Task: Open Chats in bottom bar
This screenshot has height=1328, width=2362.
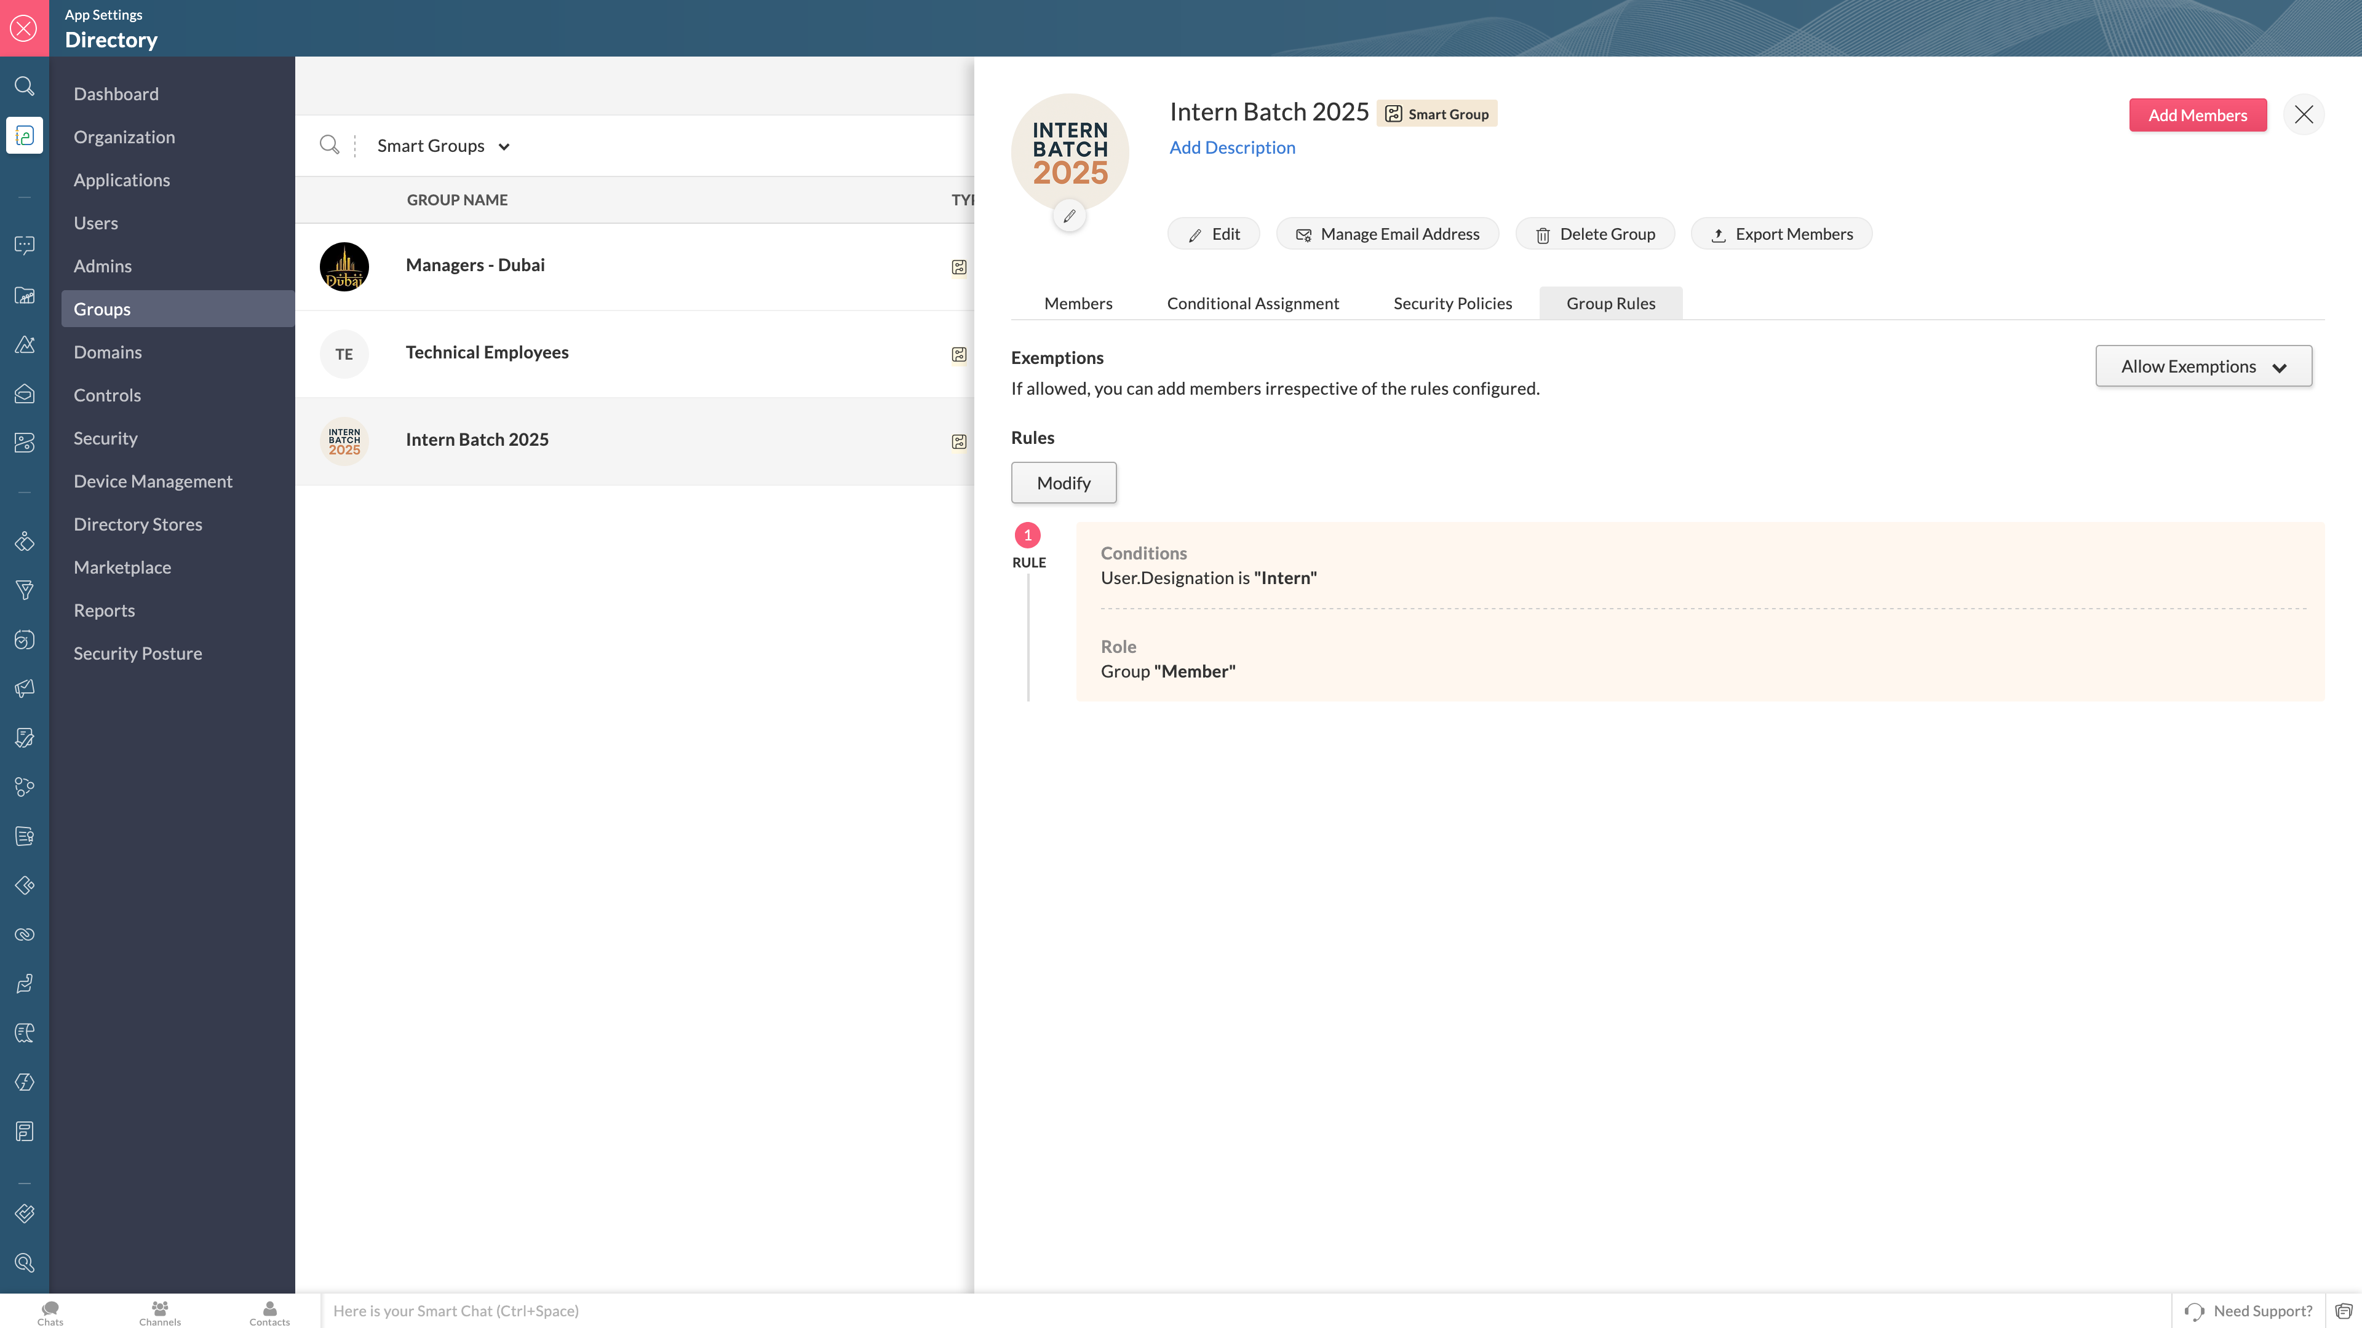Action: click(x=50, y=1311)
